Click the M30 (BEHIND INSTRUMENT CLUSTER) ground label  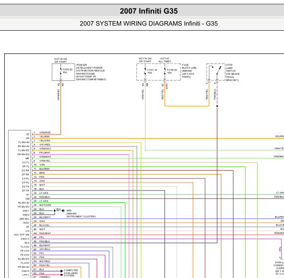[81, 214]
